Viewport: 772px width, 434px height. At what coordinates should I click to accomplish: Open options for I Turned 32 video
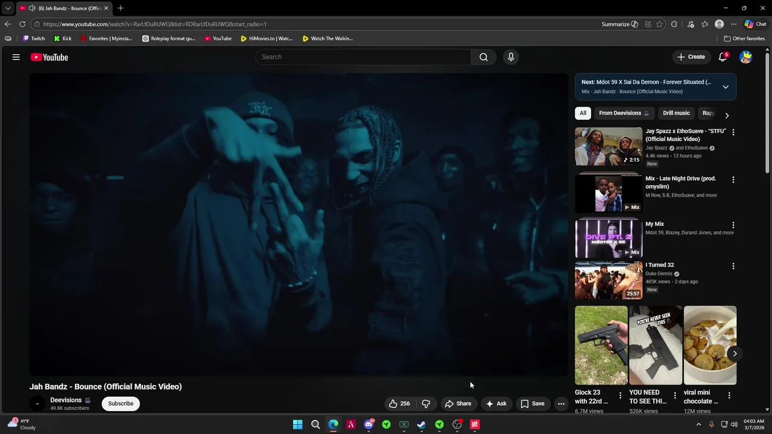pos(733,266)
